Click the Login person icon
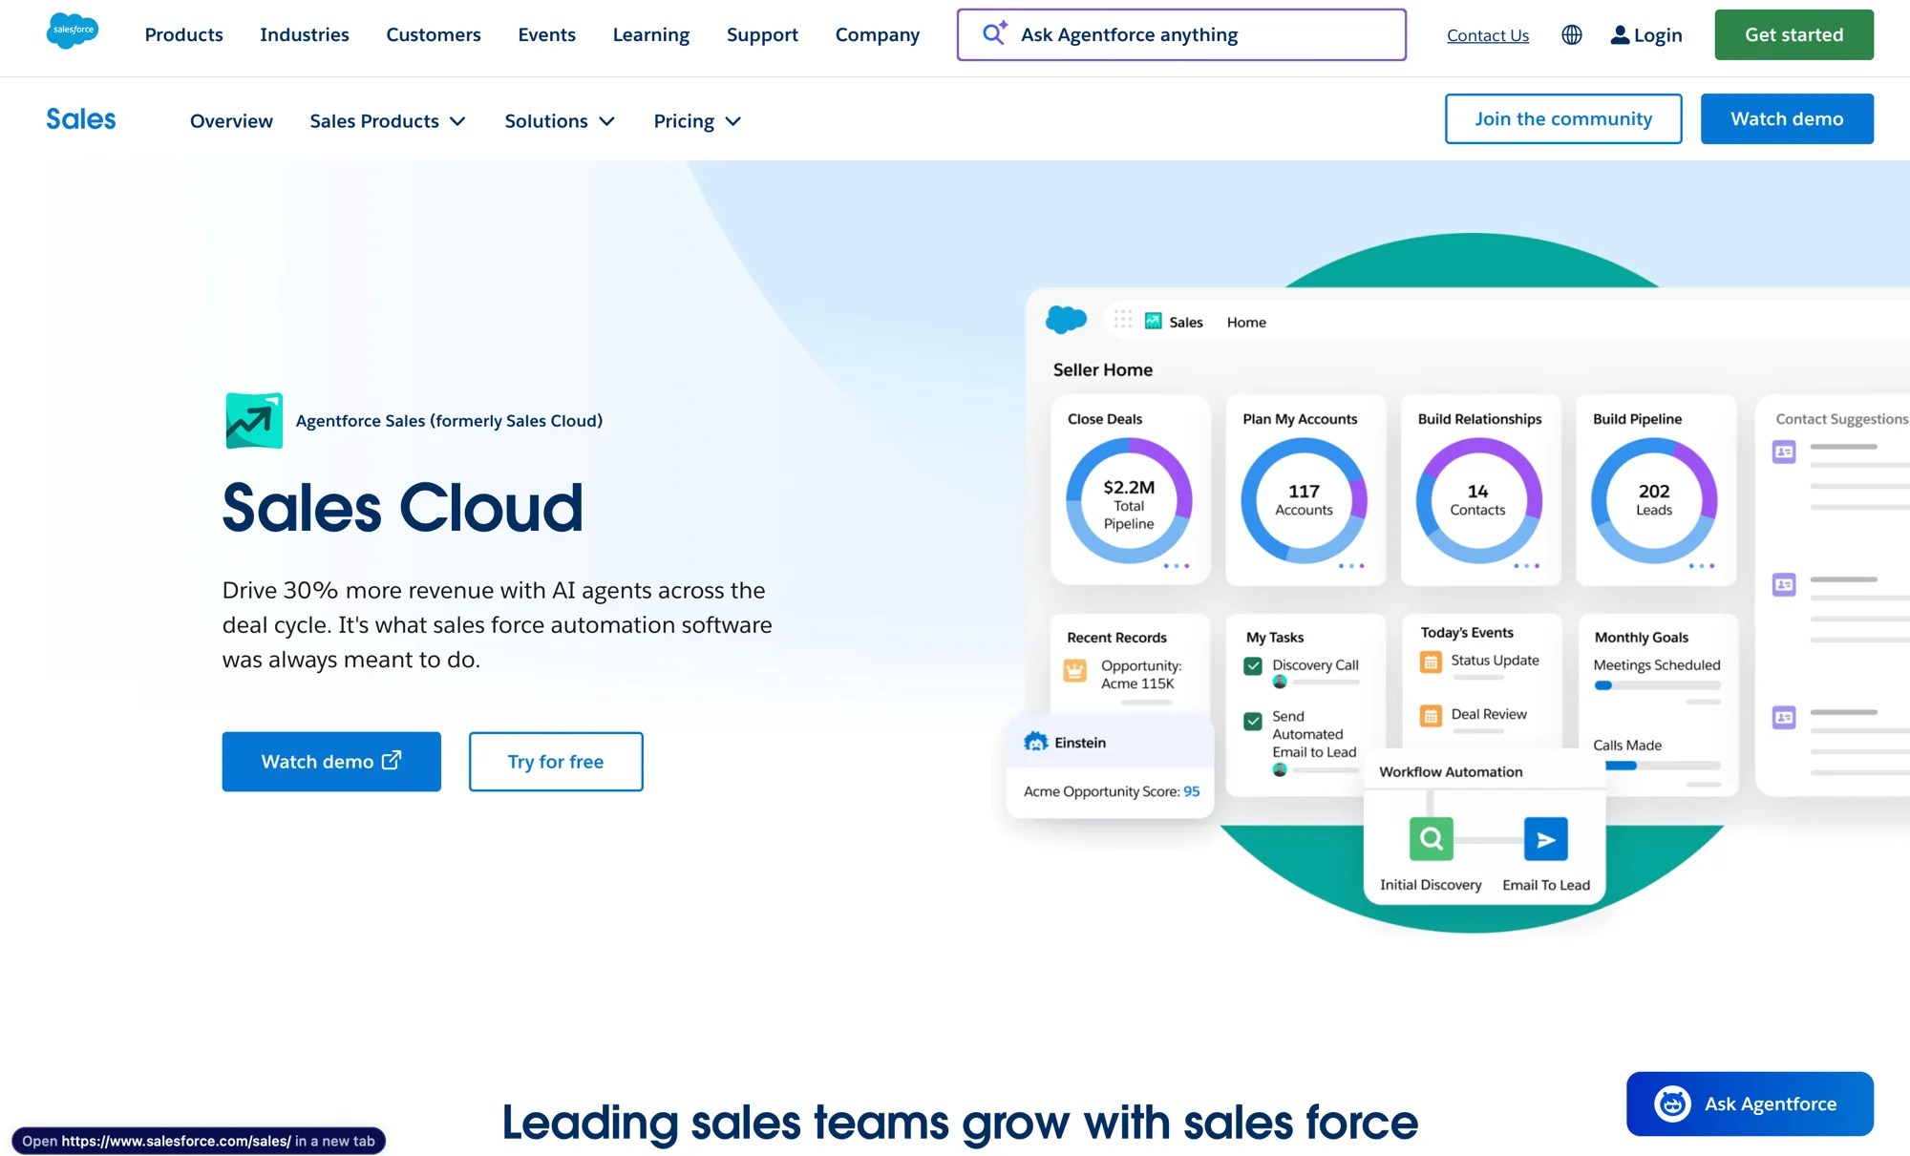 click(1620, 35)
